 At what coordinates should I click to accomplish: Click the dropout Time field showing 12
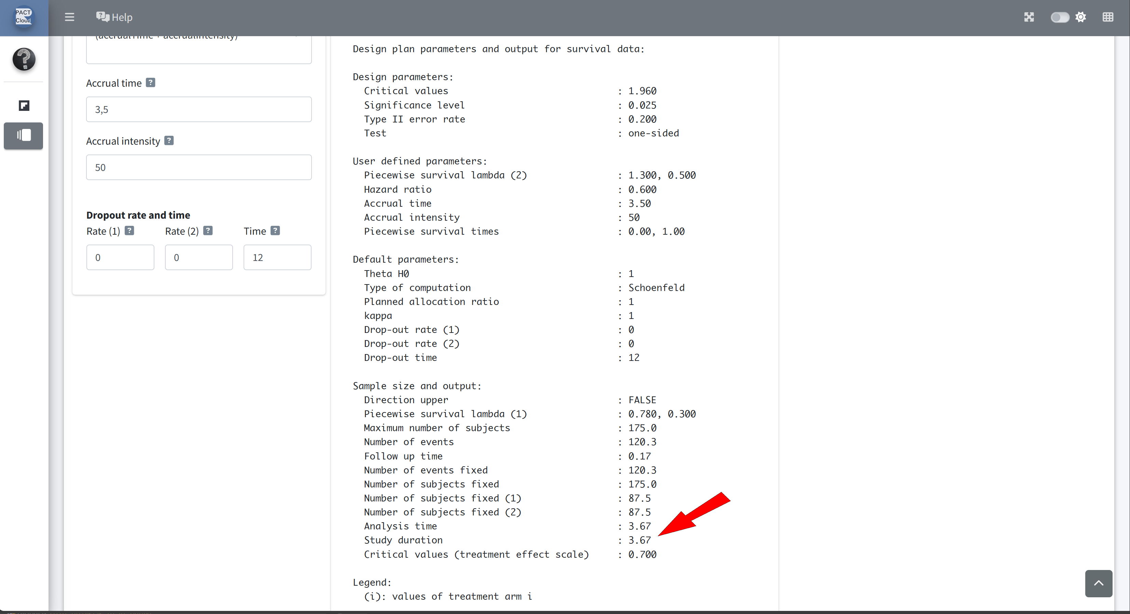(277, 258)
